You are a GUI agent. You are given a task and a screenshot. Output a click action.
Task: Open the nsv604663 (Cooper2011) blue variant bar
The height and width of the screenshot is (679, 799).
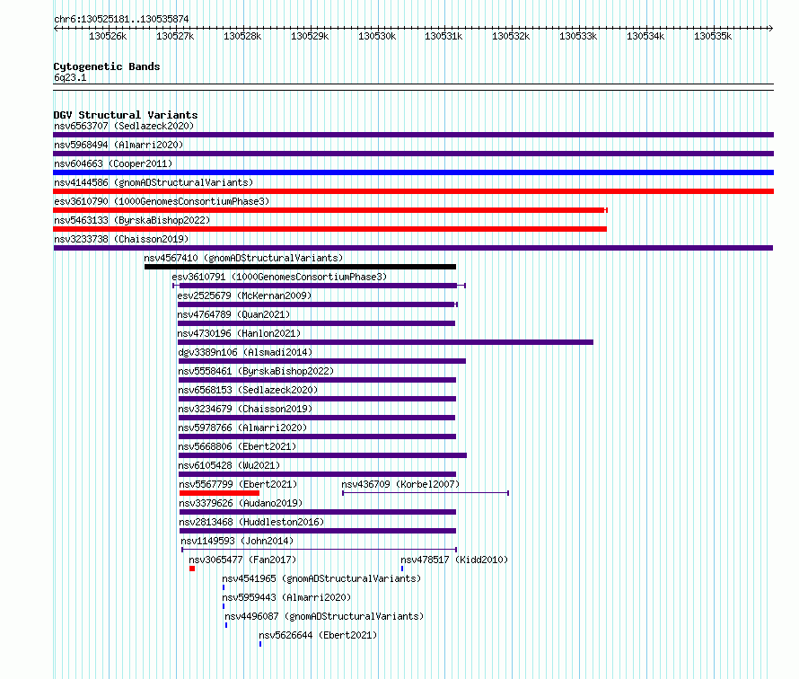[x=413, y=172]
